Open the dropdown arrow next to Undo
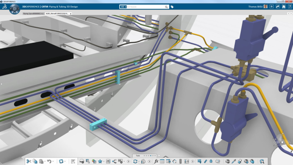The height and width of the screenshot is (165, 293). [53, 161]
